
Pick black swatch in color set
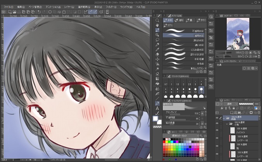(x=164, y=139)
